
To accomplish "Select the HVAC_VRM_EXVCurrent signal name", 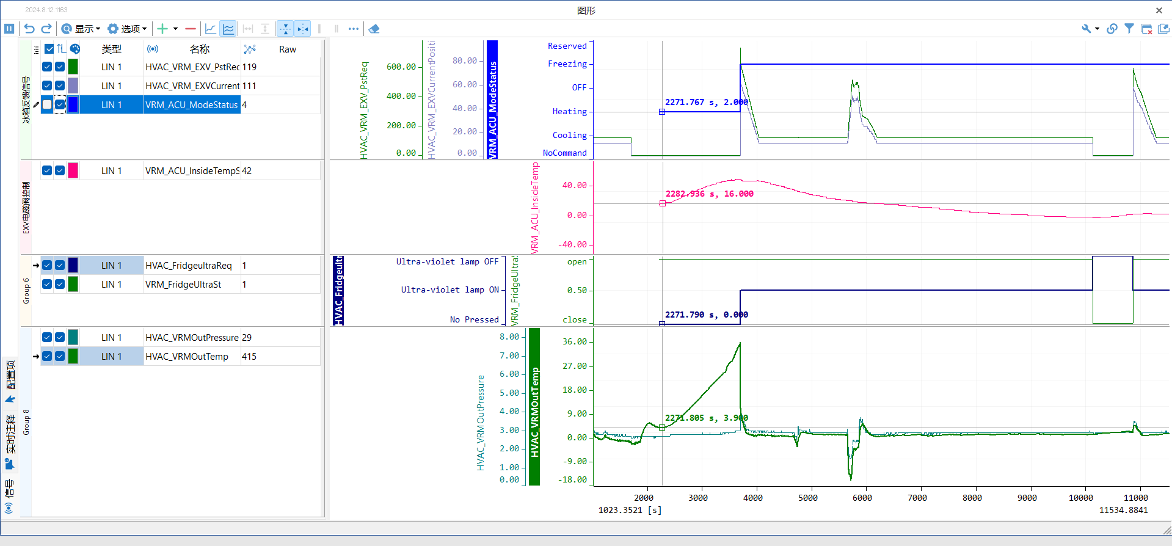I will coord(192,86).
